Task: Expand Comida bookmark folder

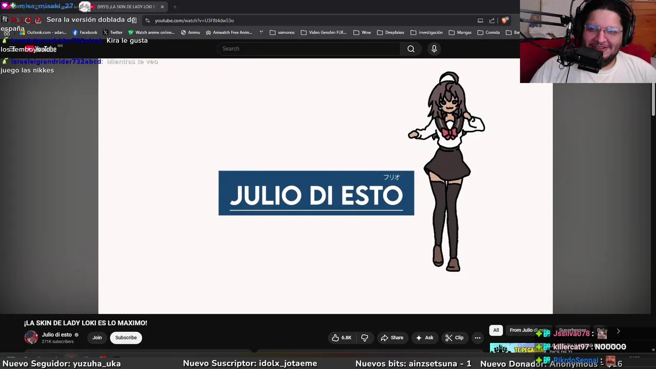Action: (488, 32)
